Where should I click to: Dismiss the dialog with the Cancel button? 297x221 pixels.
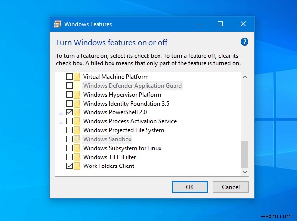pyautogui.click(x=231, y=187)
